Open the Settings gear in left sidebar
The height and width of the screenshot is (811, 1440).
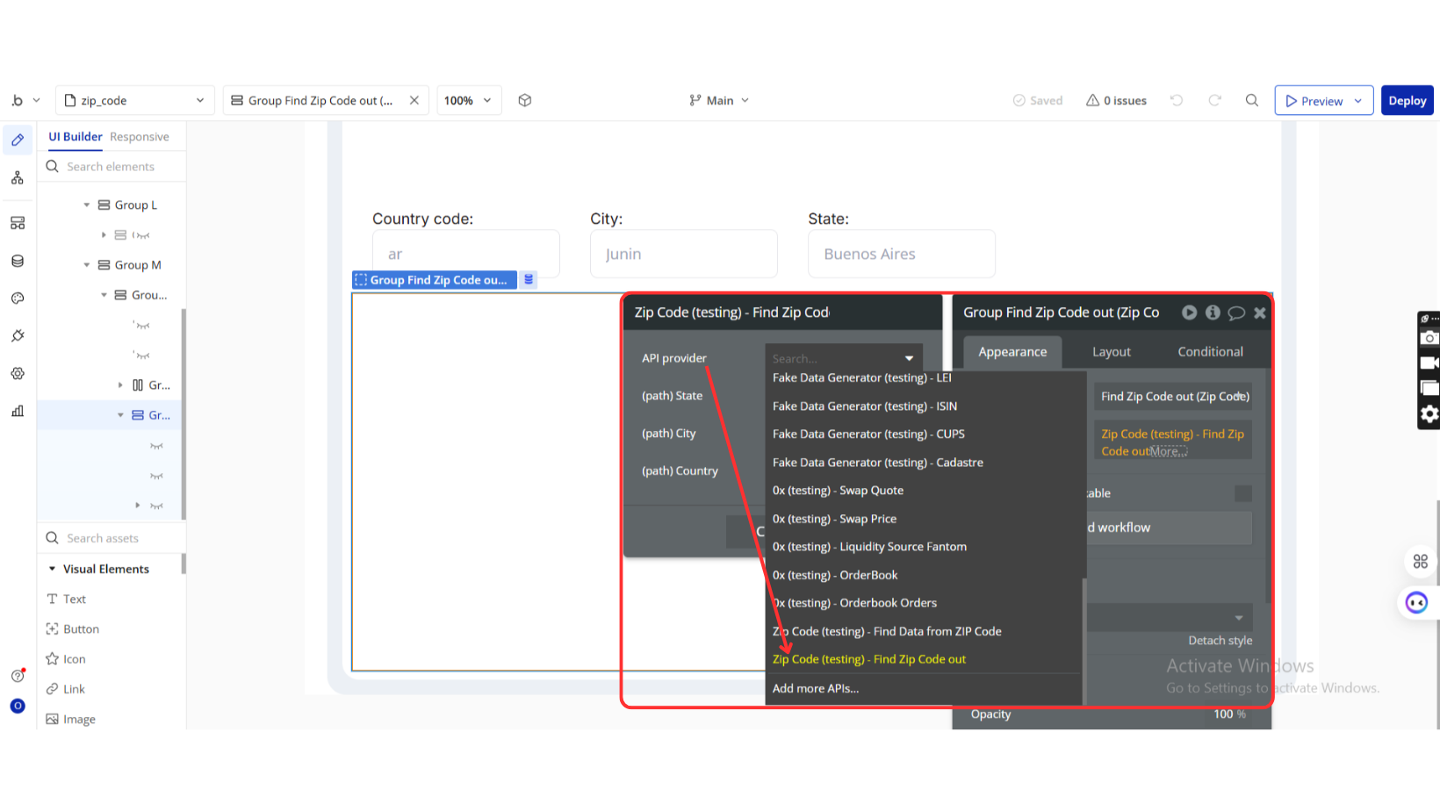[x=18, y=374]
